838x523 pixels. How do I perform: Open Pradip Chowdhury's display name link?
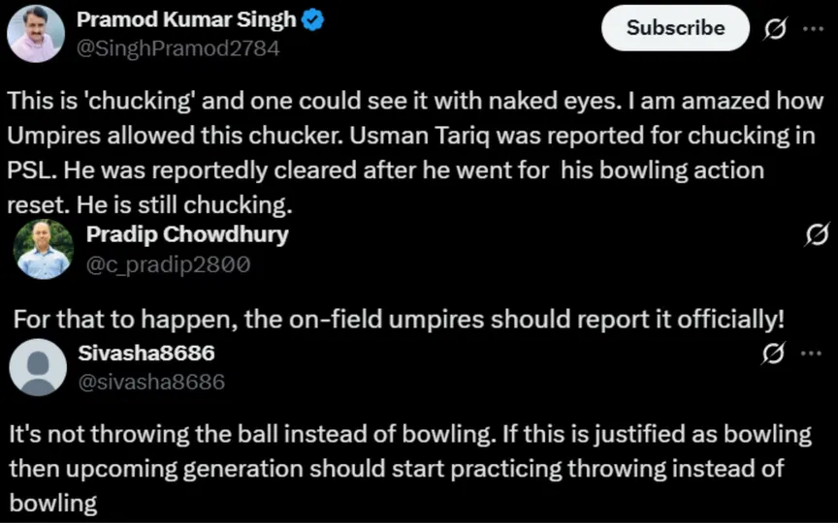(187, 234)
